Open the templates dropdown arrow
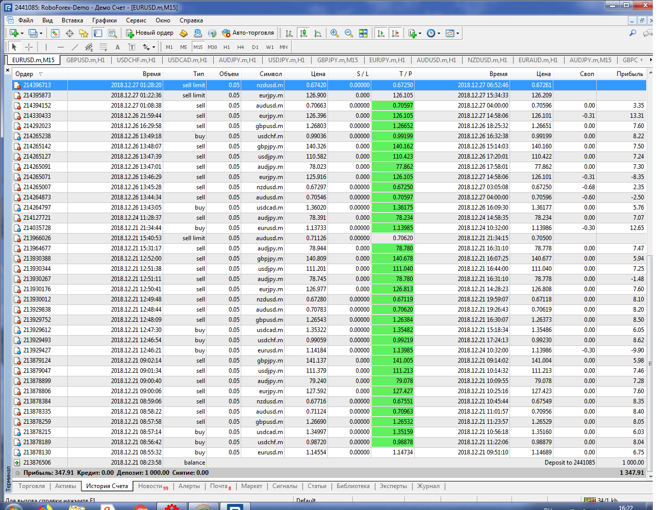Screen dimensions: 661x510 pos(457,33)
